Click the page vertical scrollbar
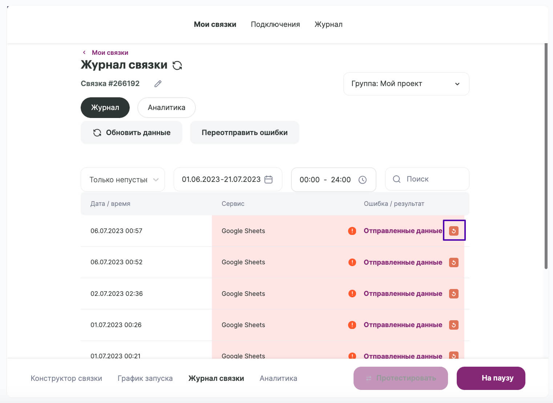The height and width of the screenshot is (403, 553). coord(546,156)
